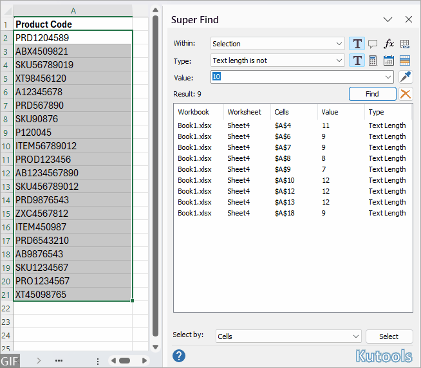421x368 pixels.
Task: Toggle find in comments icon
Action: pos(373,44)
